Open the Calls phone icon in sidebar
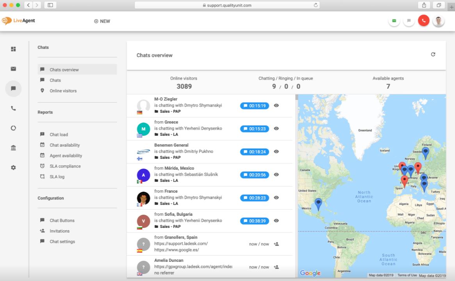 (x=13, y=108)
